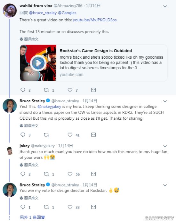Open the @nakeyjakey mention link
The height and width of the screenshot is (222, 176).
click(x=49, y=107)
